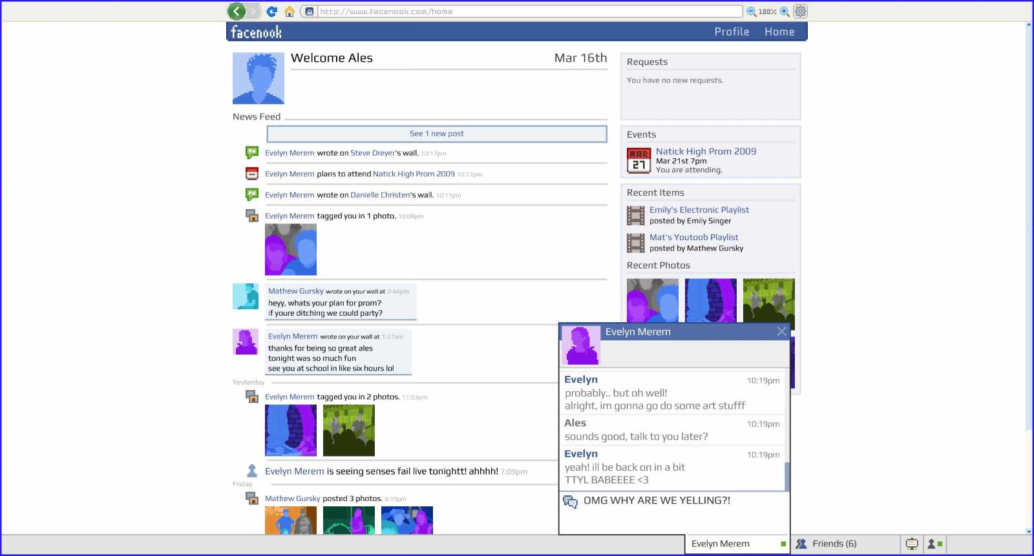Open the Profile page

coord(732,32)
